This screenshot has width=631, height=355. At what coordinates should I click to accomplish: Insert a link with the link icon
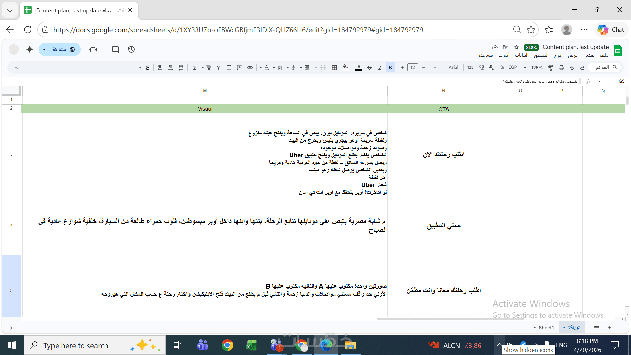click(x=250, y=68)
